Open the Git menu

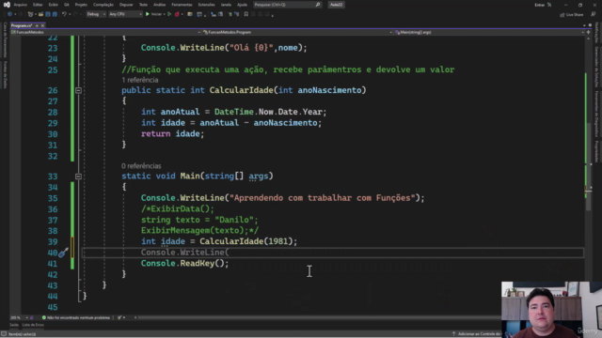click(x=67, y=5)
